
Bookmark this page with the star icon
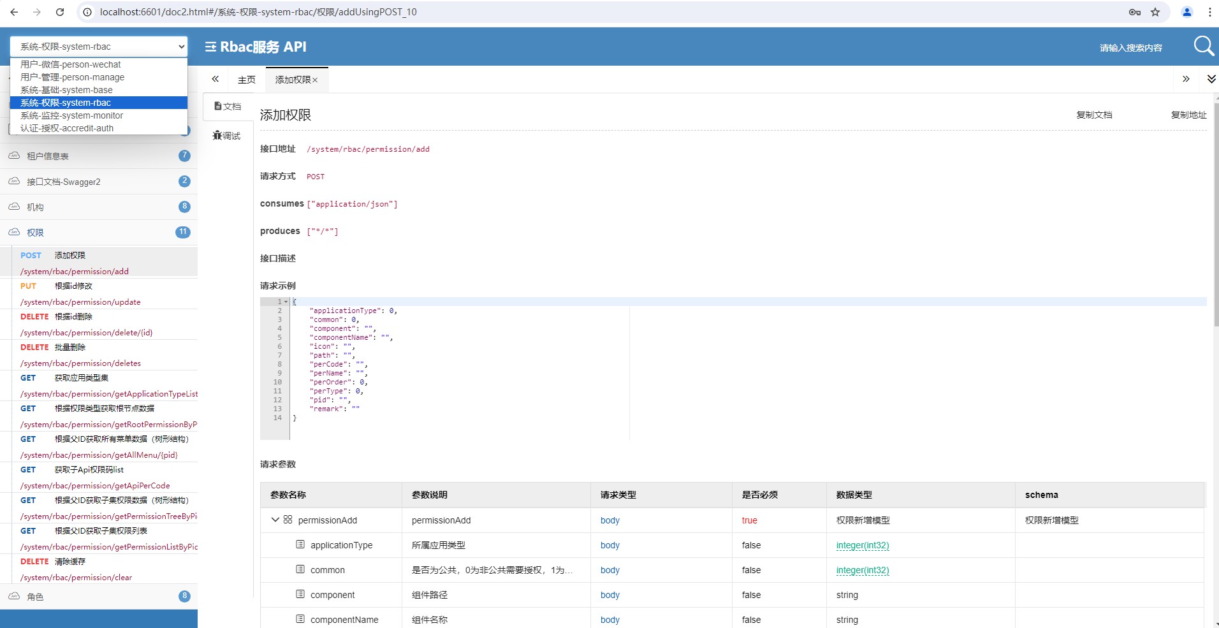pyautogui.click(x=1155, y=12)
